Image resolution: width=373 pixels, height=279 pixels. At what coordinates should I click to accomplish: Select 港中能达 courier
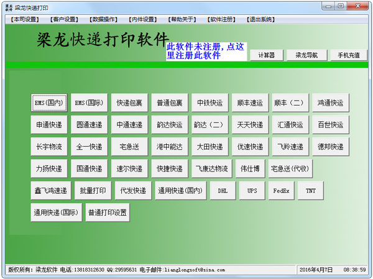tap(170, 147)
